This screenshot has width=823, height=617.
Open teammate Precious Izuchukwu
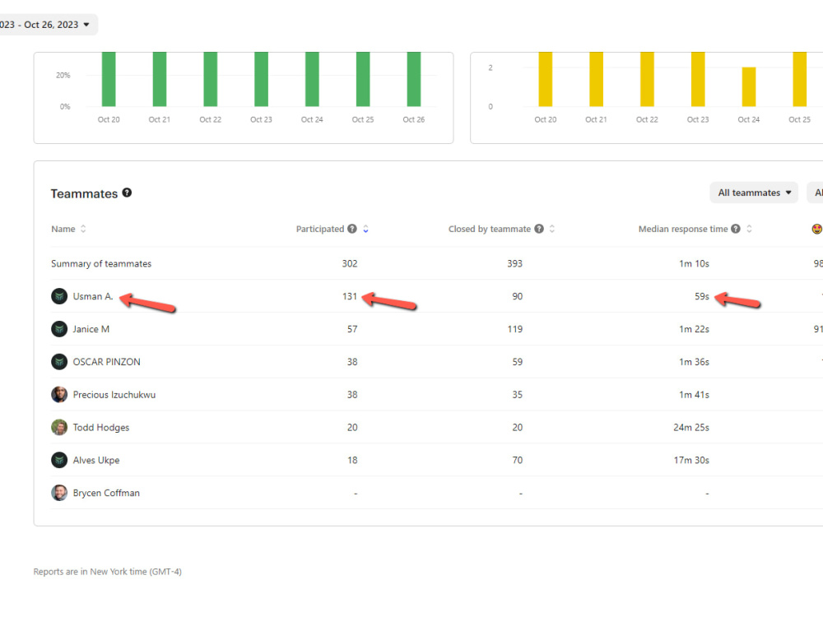pos(114,395)
